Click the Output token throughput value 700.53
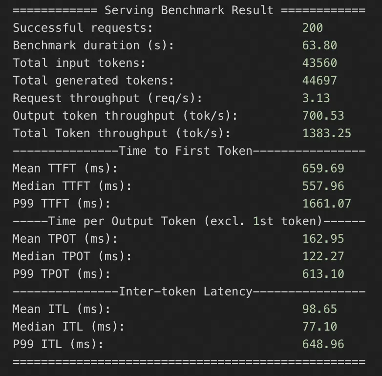382x376 pixels. click(323, 116)
